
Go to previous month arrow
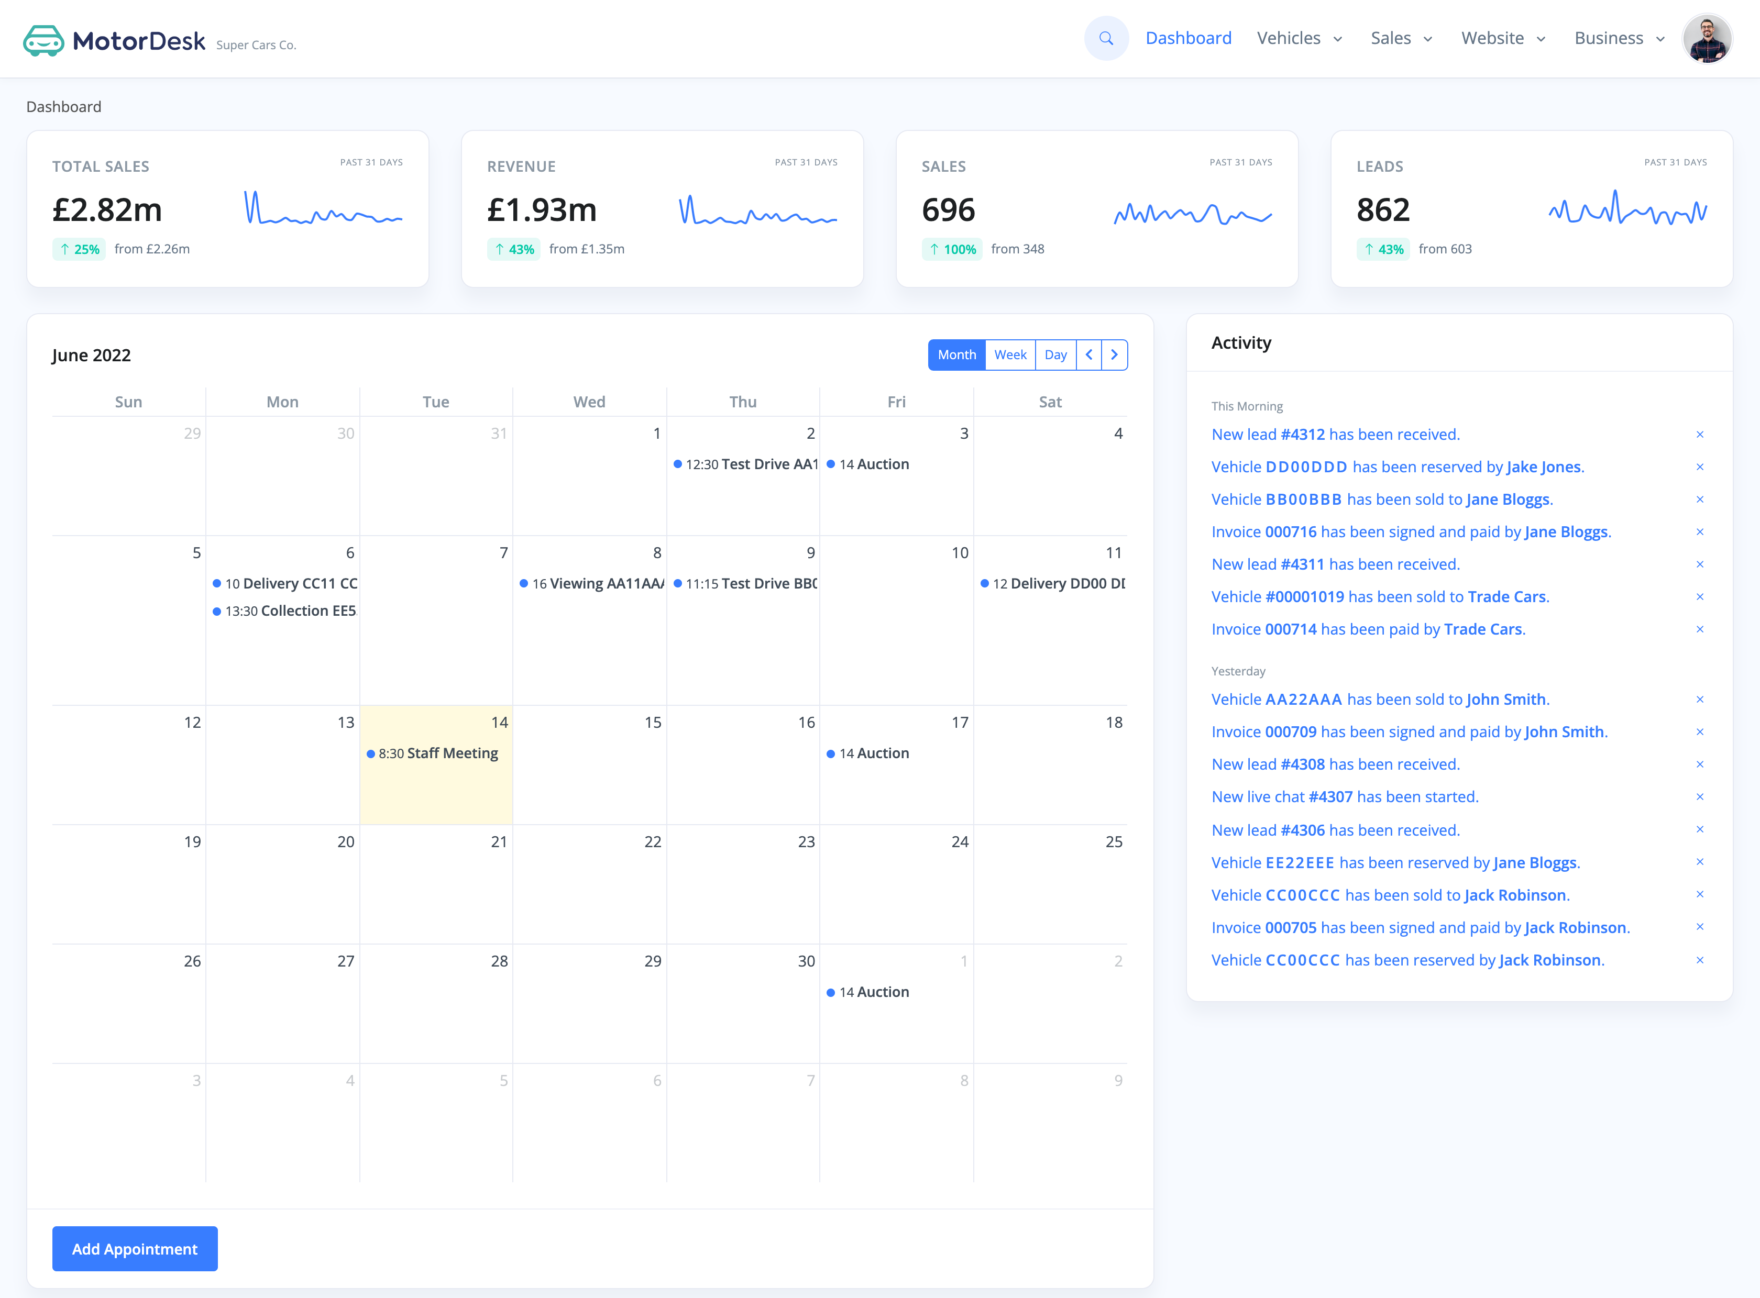click(x=1088, y=355)
